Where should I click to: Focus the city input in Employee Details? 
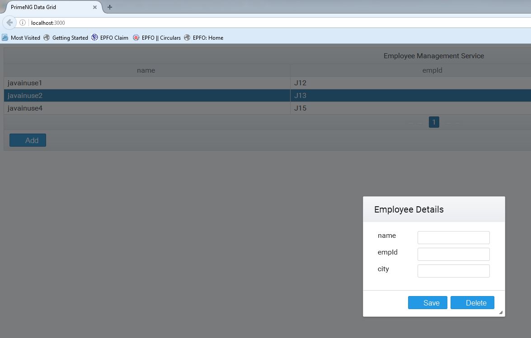[453, 271]
